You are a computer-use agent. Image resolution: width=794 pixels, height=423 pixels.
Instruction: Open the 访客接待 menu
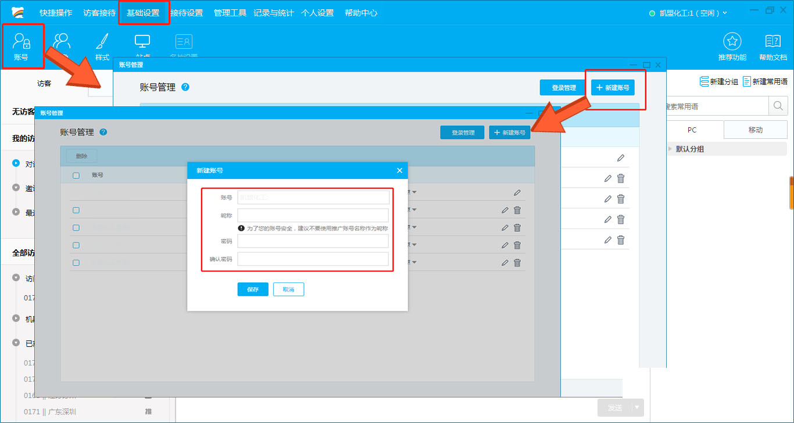pos(99,13)
